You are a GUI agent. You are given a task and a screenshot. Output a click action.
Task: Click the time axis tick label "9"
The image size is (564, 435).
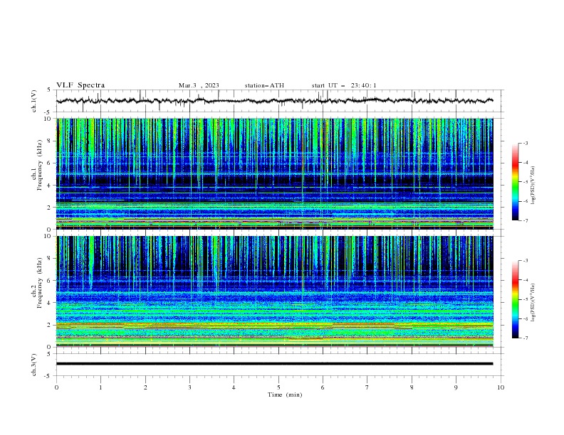tap(456, 387)
